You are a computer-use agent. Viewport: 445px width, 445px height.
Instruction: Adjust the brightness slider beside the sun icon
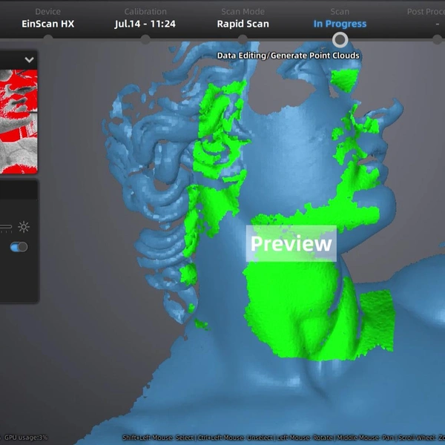pyautogui.click(x=6, y=227)
